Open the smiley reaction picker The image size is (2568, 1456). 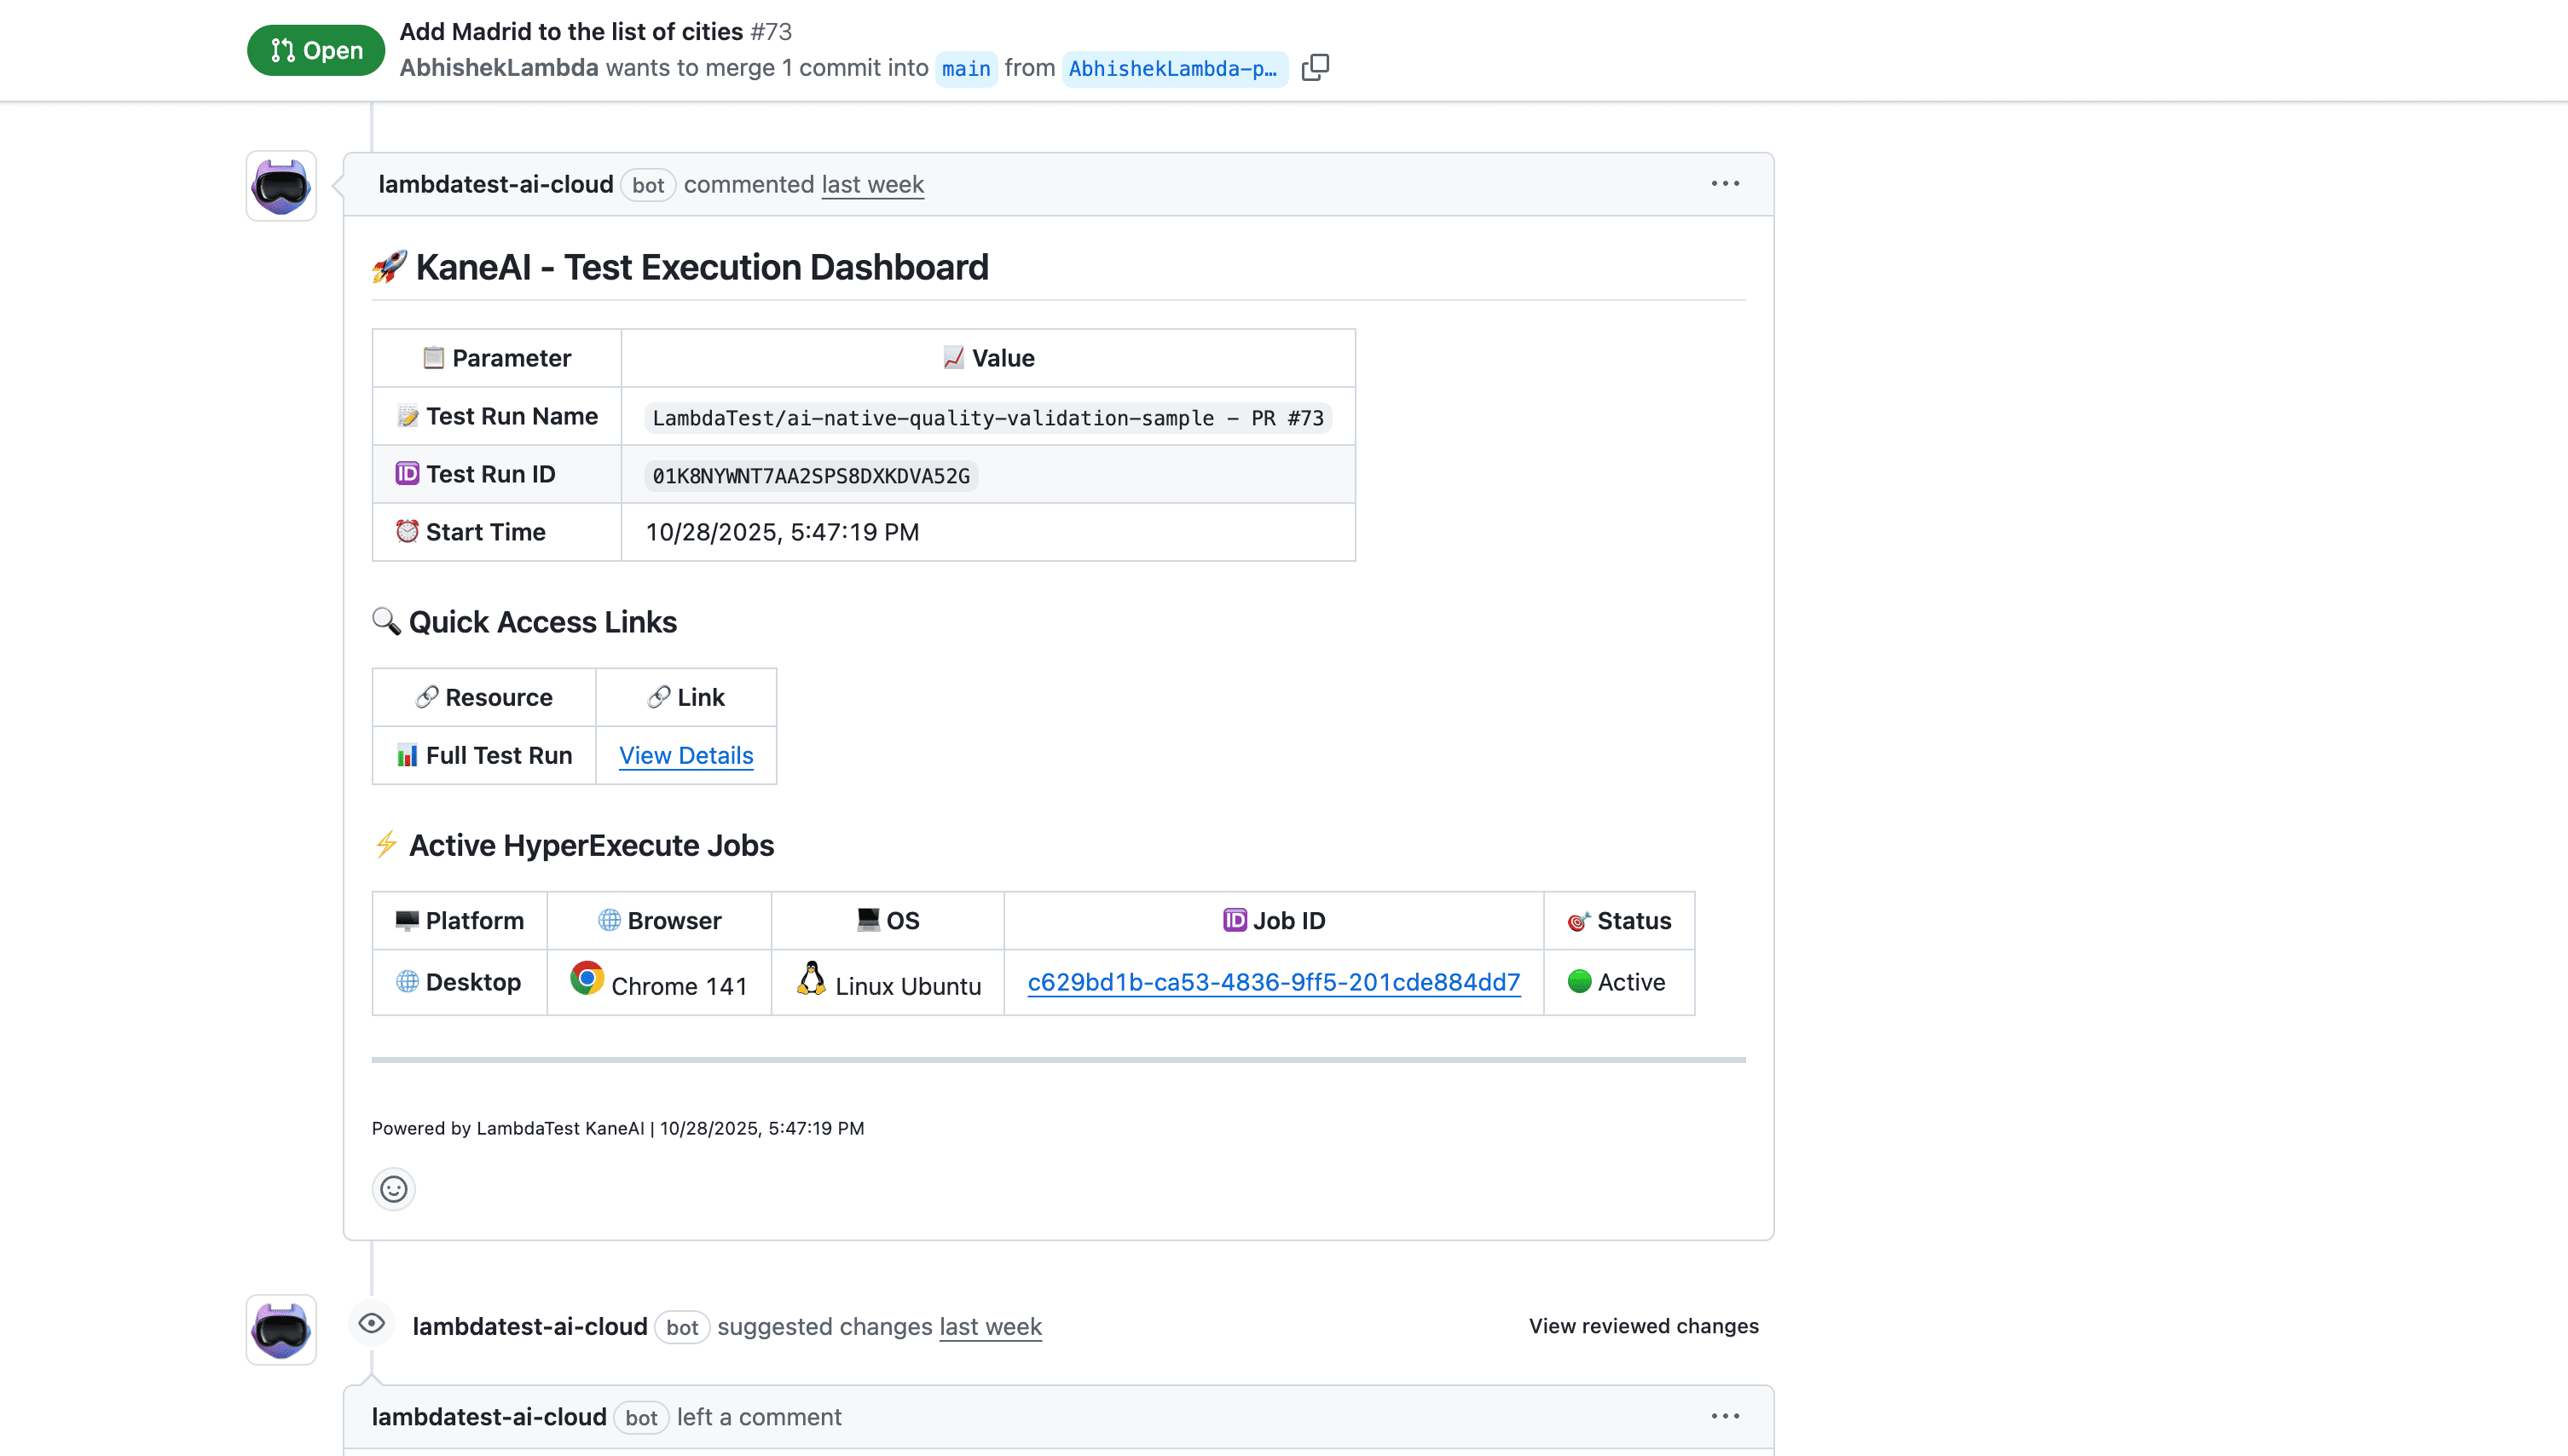(x=393, y=1189)
